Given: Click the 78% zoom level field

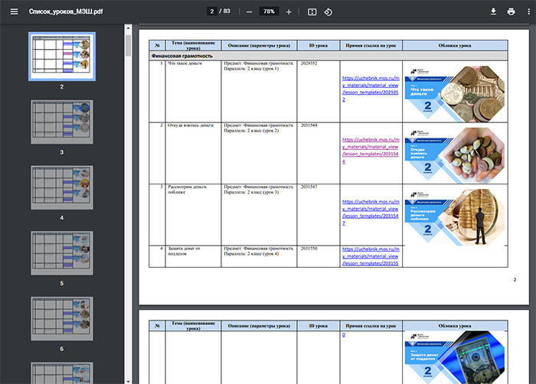Looking at the screenshot, I should [269, 12].
